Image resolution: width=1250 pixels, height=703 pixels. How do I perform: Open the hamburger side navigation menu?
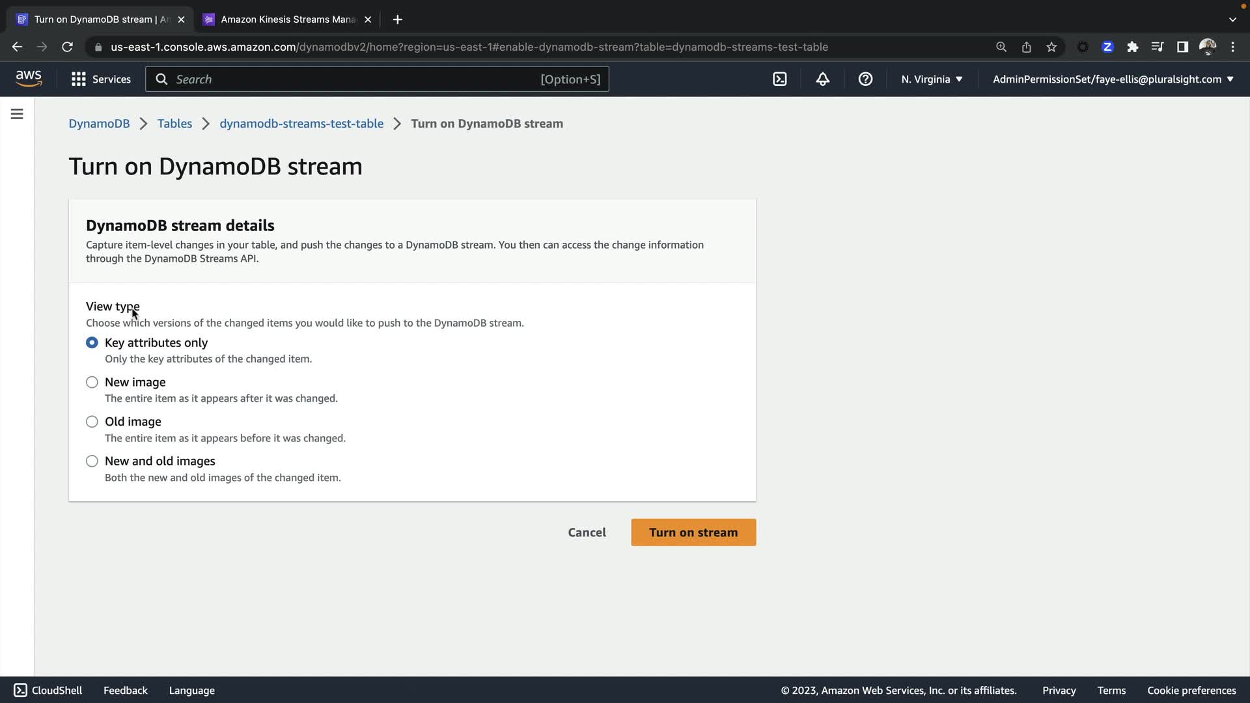17,114
